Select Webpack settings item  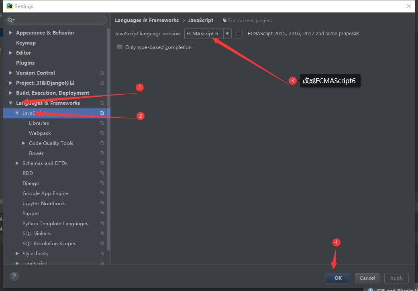click(x=40, y=133)
